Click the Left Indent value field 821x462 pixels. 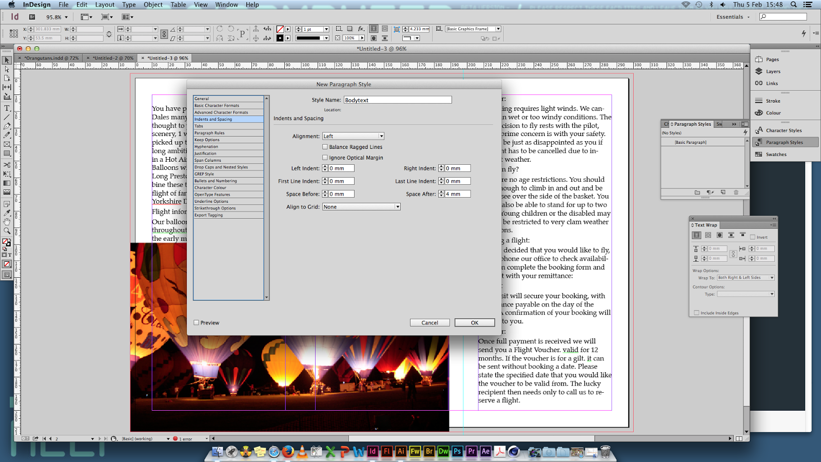(x=341, y=168)
